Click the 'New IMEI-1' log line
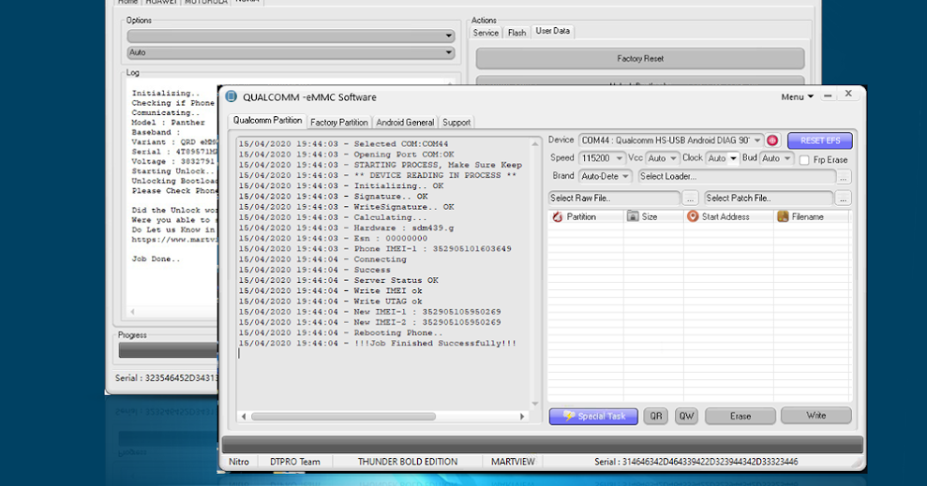 coord(369,312)
